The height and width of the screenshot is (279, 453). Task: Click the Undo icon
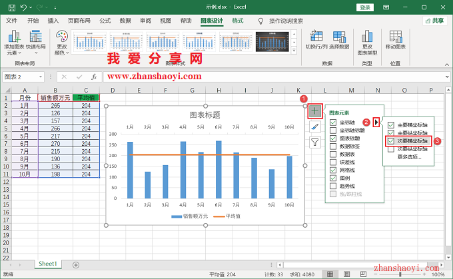coord(23,7)
